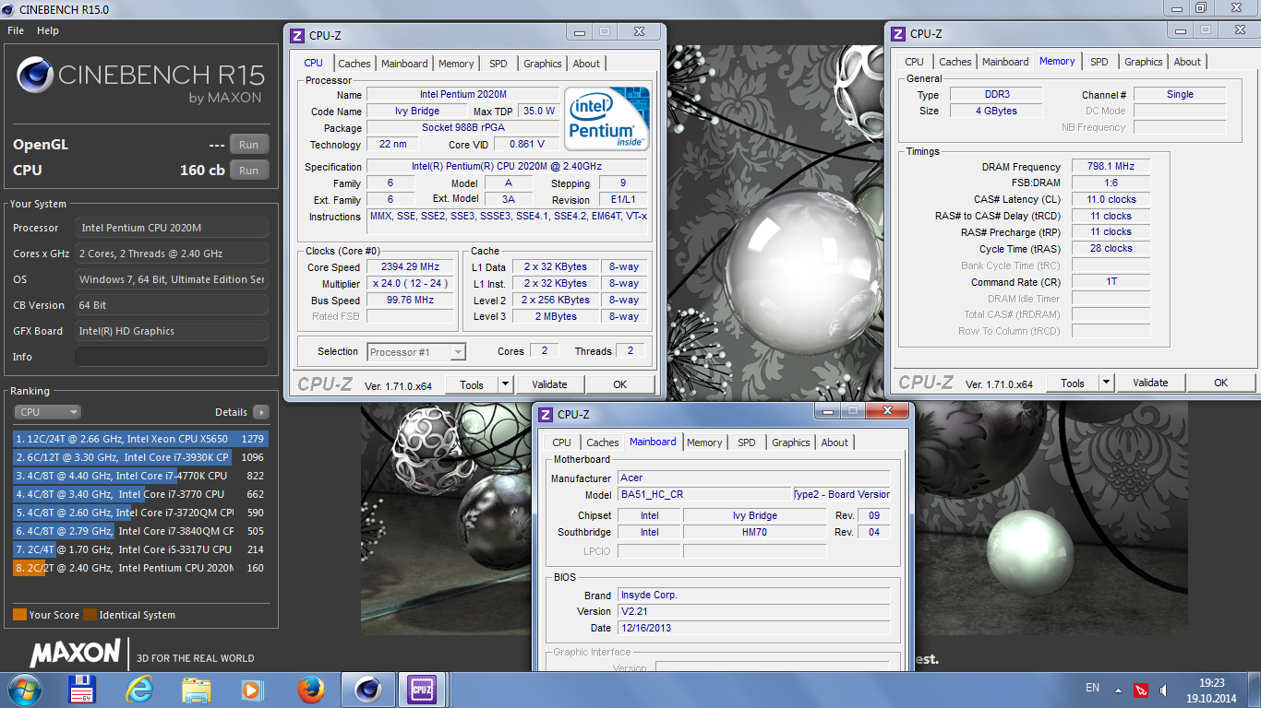Open the Details arrow button in Ranking
Viewport: 1261px width, 708px height.
261,412
